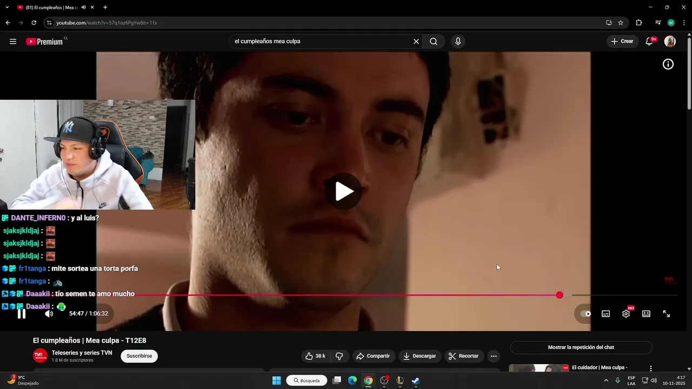
Task: Mute the video volume speaker icon
Action: point(49,313)
